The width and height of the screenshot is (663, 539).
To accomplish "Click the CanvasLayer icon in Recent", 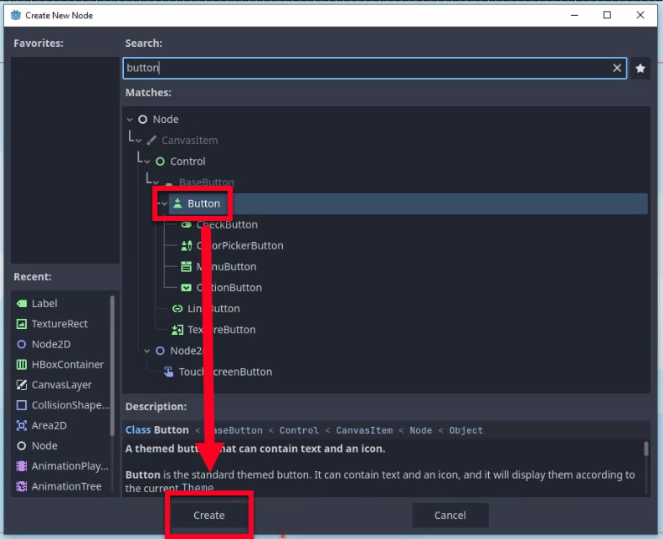I will pos(22,385).
